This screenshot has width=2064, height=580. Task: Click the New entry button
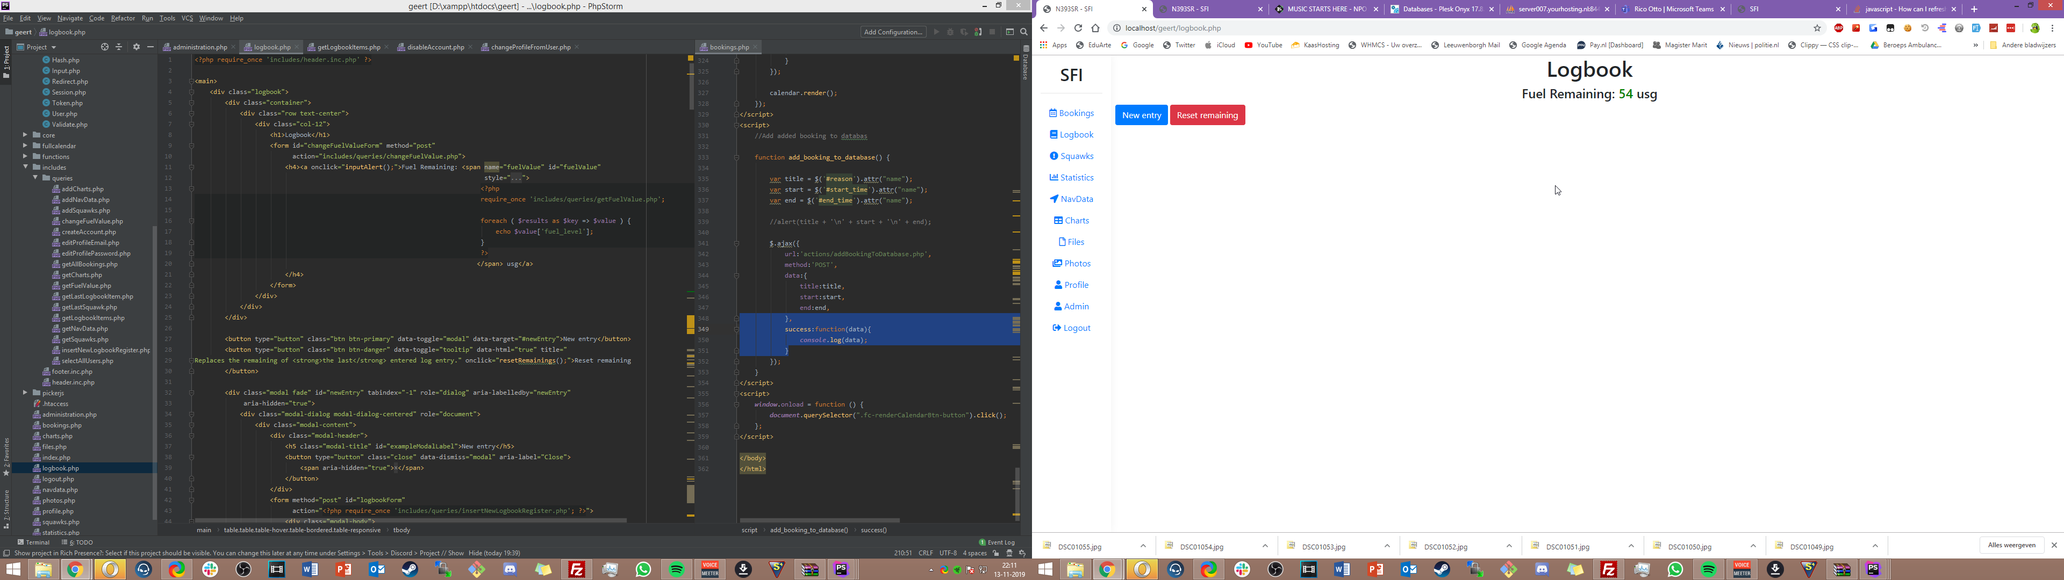1141,115
